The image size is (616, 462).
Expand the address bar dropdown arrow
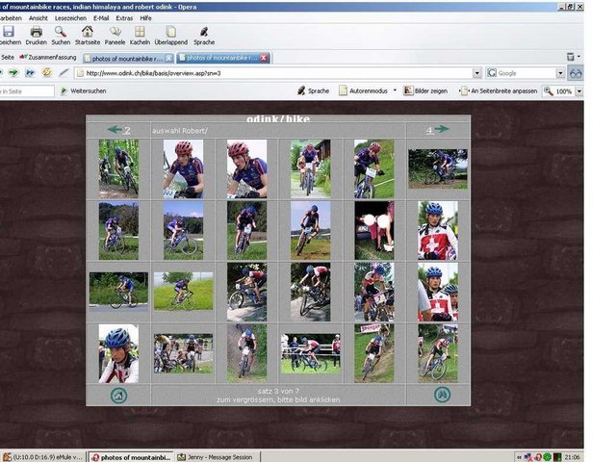[x=477, y=73]
